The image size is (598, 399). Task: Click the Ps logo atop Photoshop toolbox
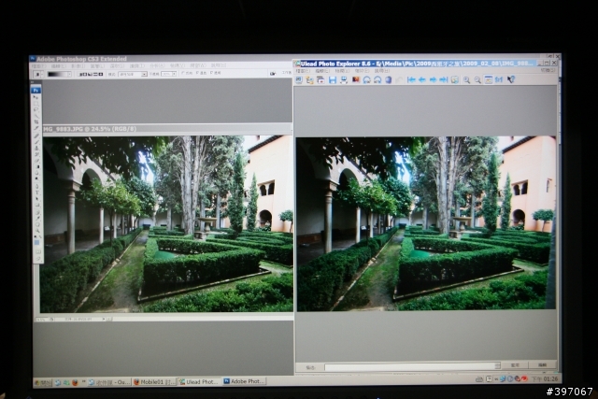coord(36,90)
